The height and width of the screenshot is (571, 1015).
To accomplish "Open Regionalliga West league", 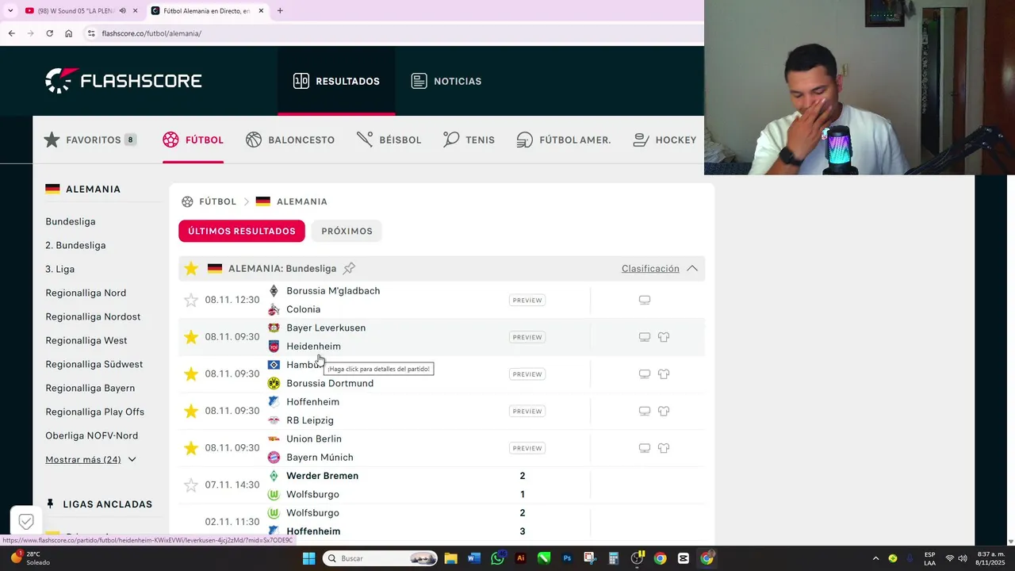I will tap(86, 340).
